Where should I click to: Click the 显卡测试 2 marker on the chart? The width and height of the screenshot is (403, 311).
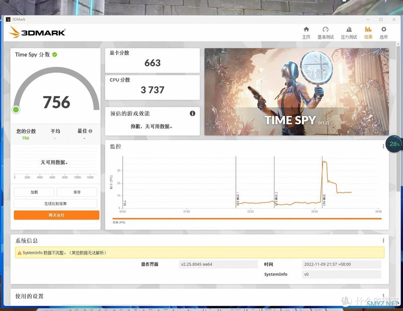(276, 199)
